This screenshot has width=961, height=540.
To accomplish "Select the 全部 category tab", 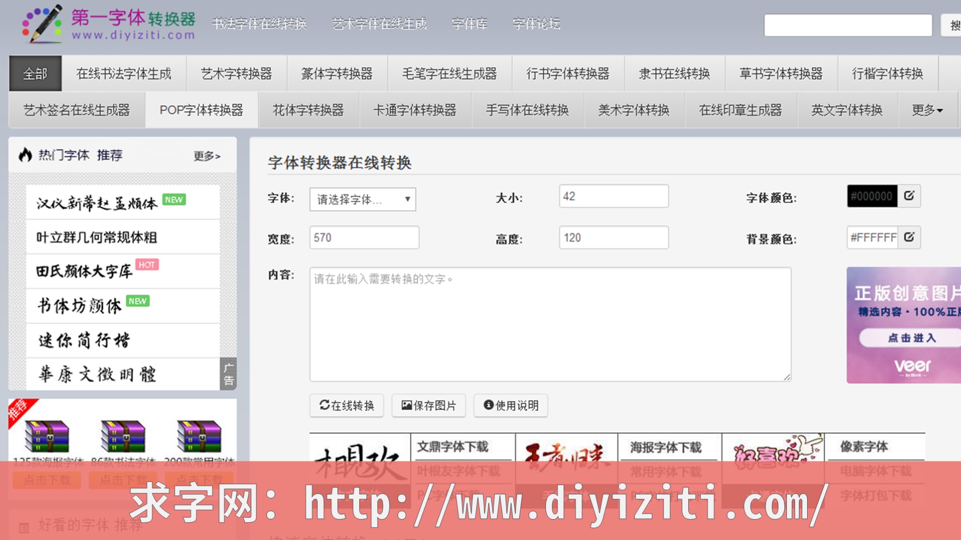I will click(35, 74).
